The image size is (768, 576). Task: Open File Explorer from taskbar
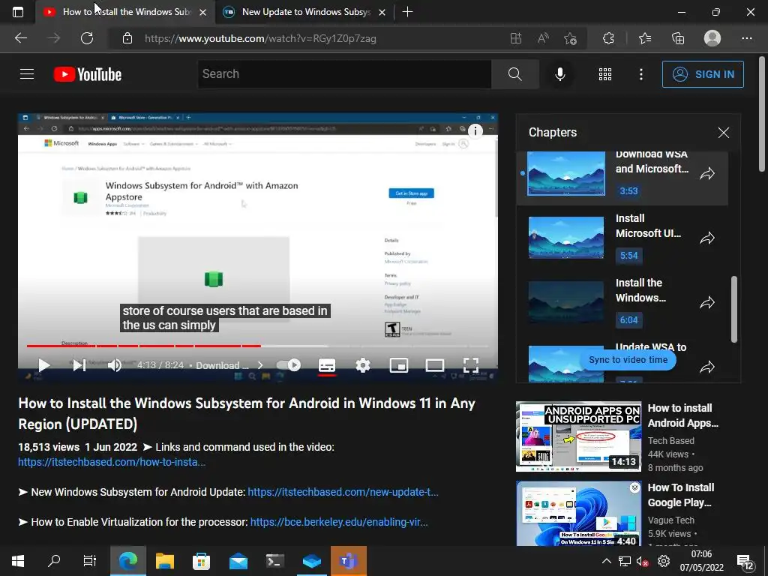click(x=164, y=561)
